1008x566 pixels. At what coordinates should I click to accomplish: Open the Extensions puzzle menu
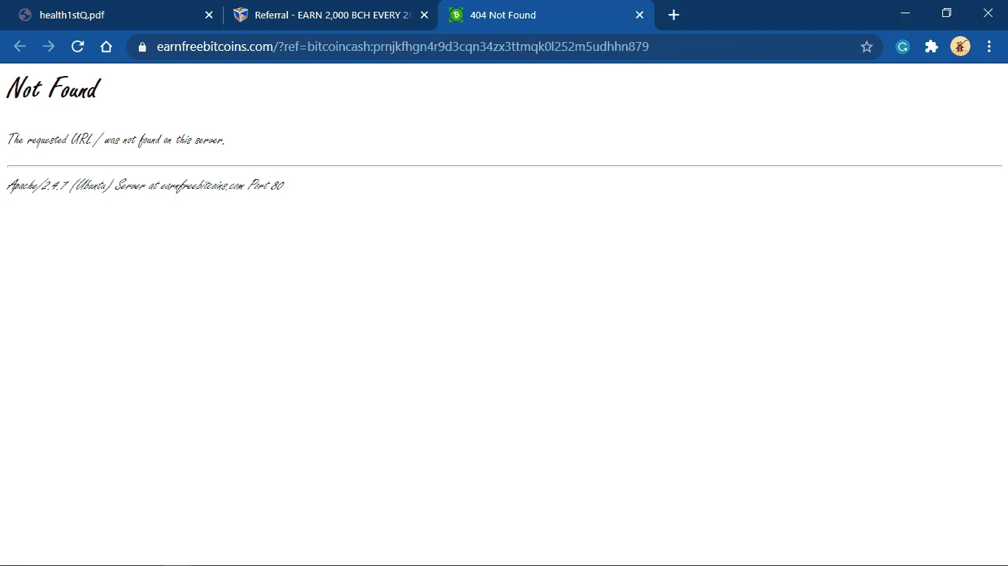point(931,46)
